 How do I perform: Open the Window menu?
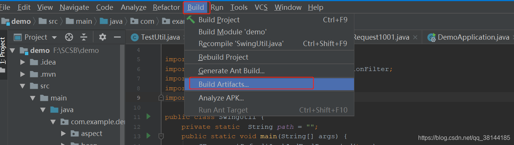click(288, 7)
